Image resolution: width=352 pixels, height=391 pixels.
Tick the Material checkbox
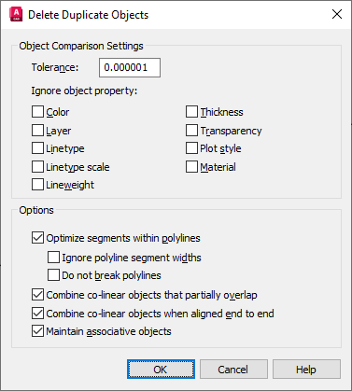pos(191,167)
